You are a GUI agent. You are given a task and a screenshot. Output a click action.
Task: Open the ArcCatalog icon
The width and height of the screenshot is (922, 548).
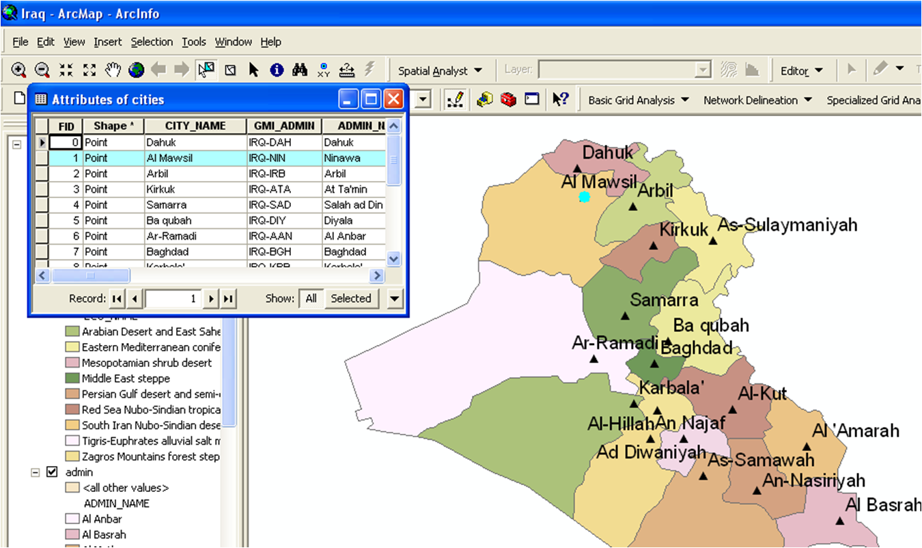point(485,100)
